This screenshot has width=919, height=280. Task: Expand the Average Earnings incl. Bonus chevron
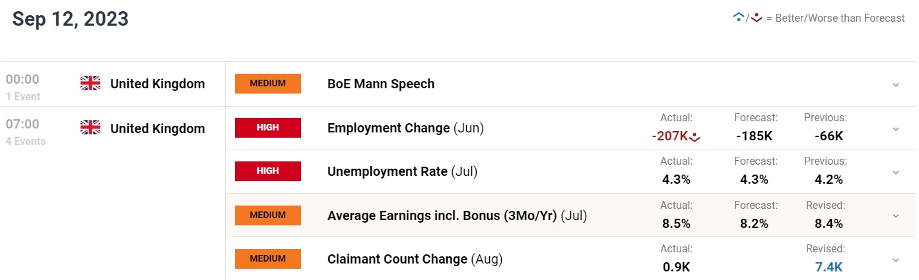pos(896,215)
